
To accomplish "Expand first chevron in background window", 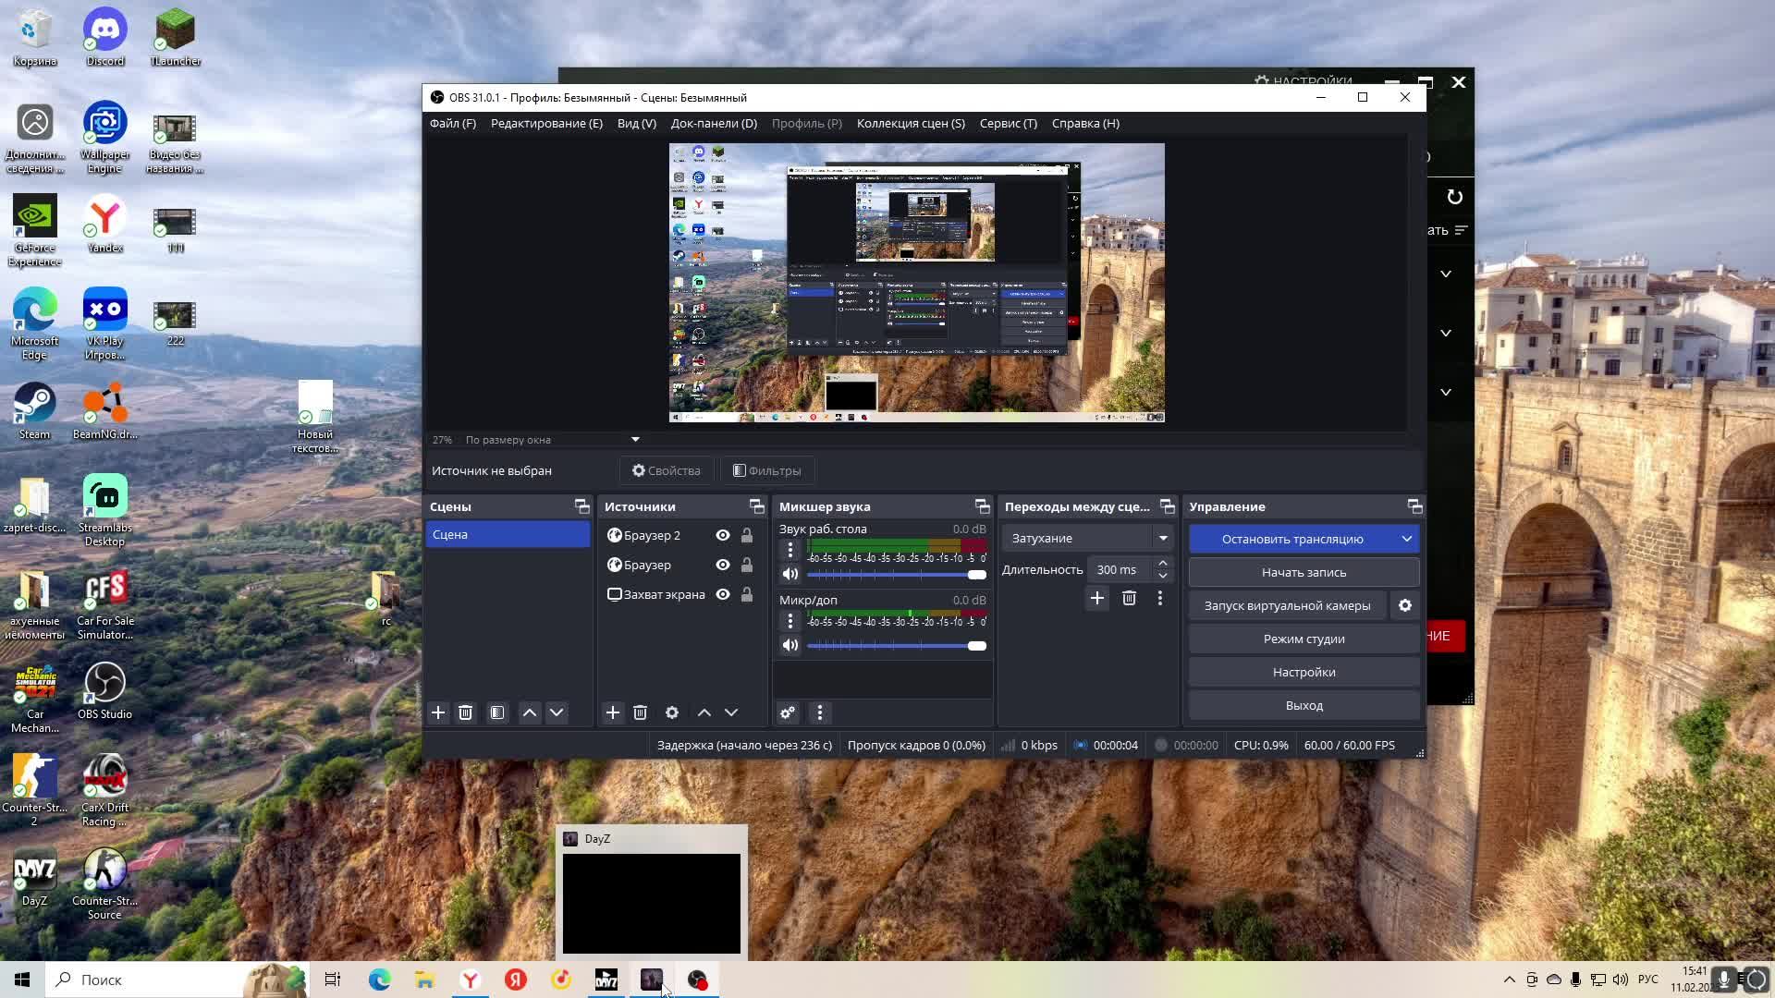I will [x=1446, y=274].
